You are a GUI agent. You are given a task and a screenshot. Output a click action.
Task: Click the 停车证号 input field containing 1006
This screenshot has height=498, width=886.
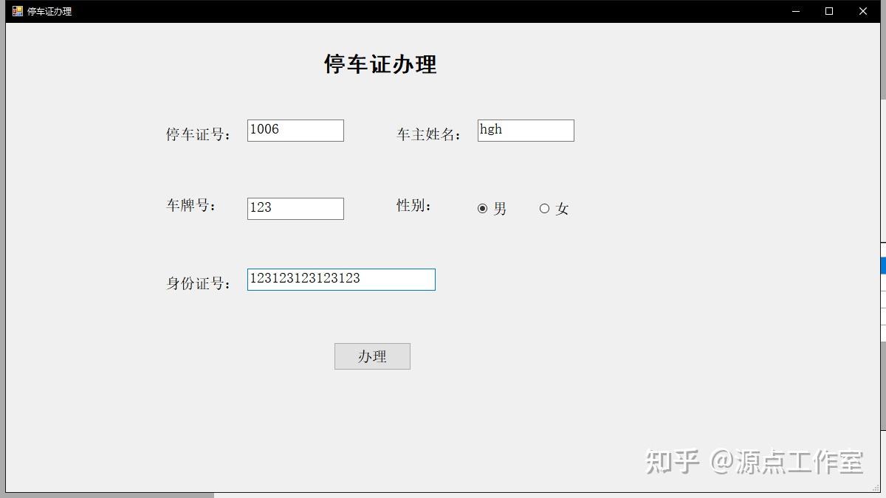[295, 131]
